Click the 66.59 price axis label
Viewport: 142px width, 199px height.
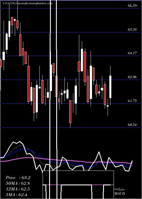click(x=132, y=6)
